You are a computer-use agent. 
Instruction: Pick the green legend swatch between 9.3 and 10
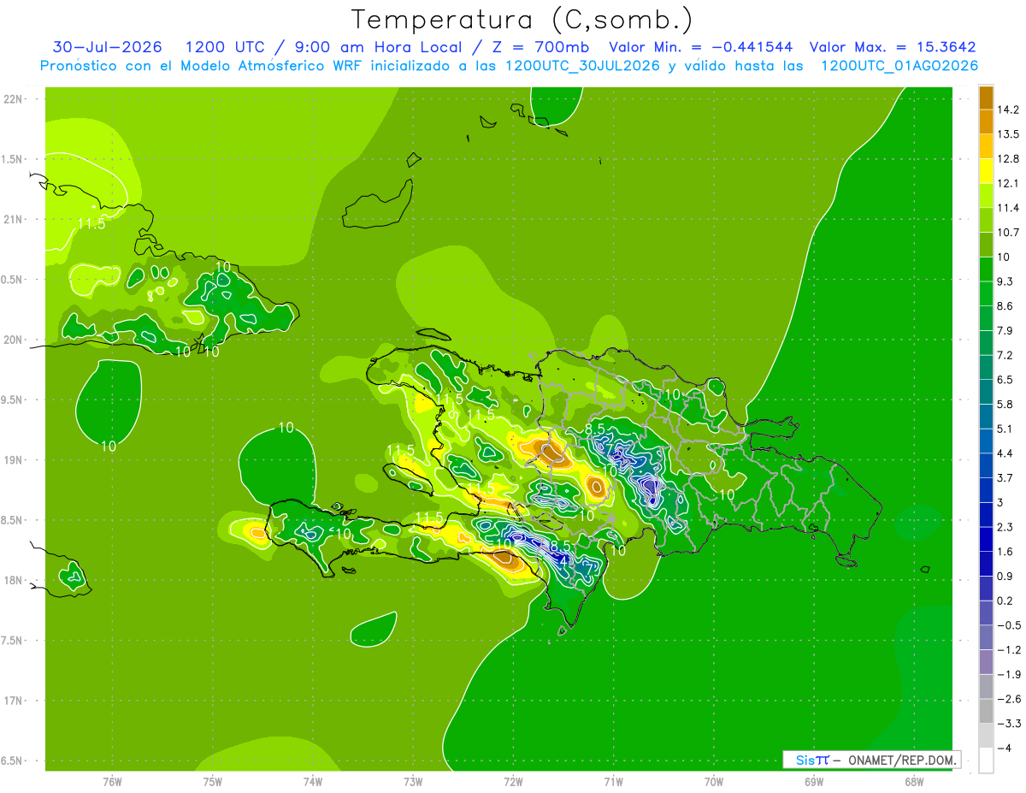(x=986, y=269)
